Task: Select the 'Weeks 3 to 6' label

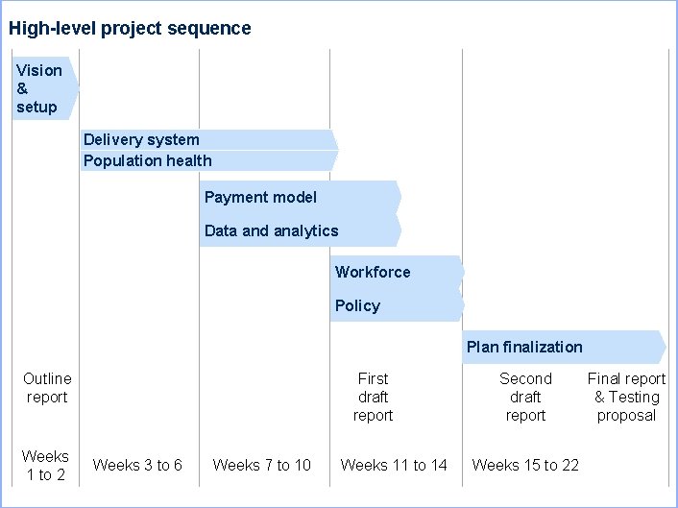Action: 137,466
